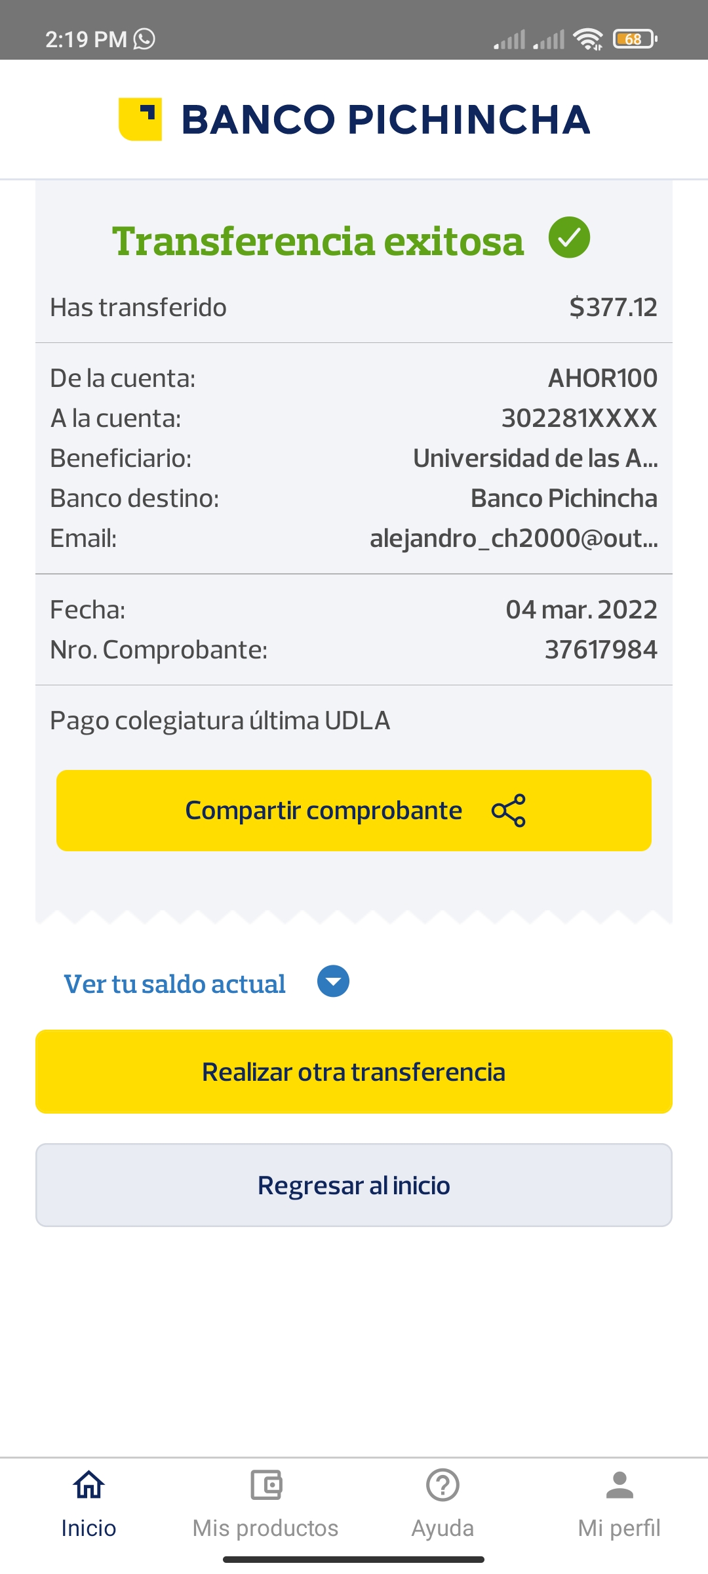708x1574 pixels.
Task: Tap the share icon on the receipt button
Action: [509, 811]
